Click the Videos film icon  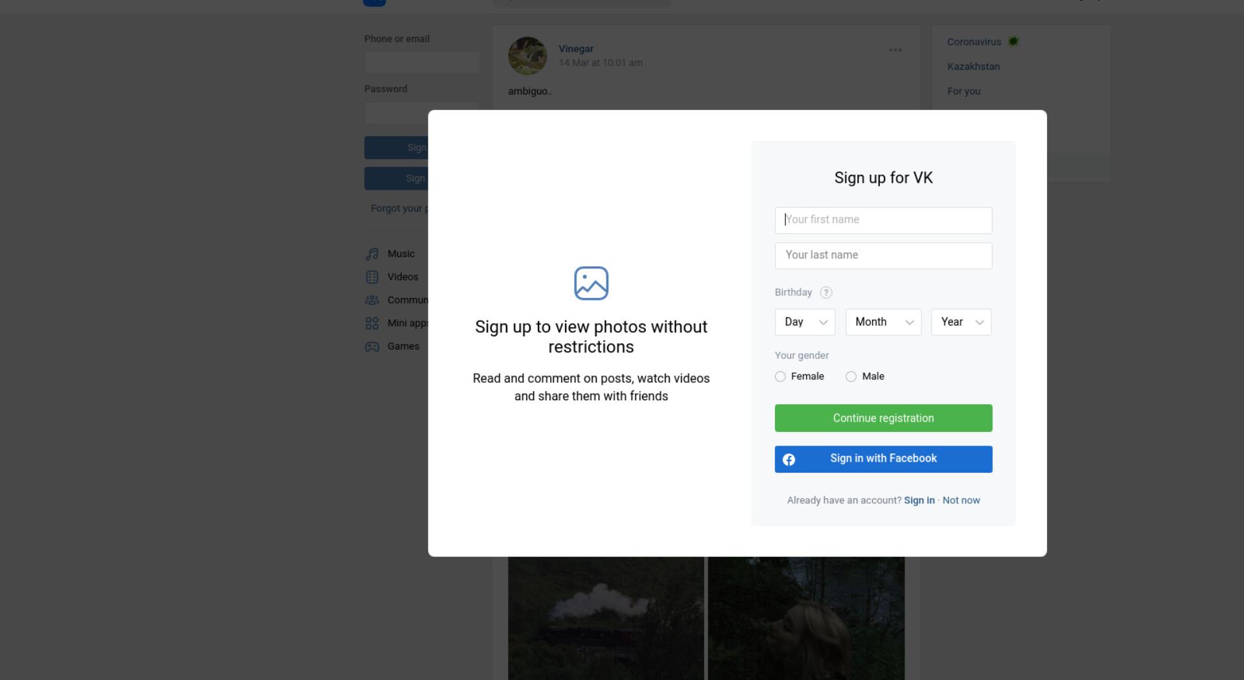click(x=372, y=277)
